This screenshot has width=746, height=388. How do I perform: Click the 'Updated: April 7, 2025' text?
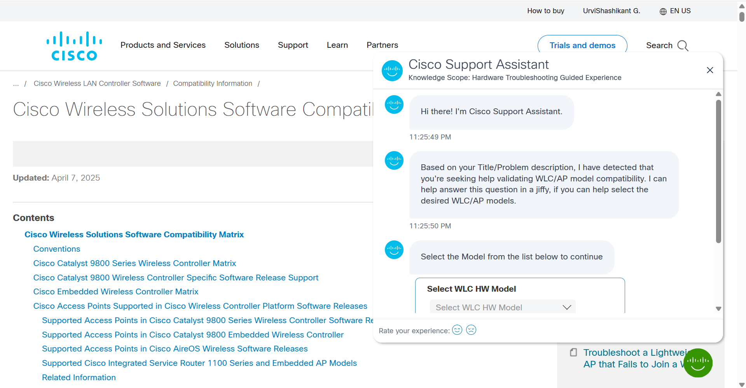tap(56, 178)
